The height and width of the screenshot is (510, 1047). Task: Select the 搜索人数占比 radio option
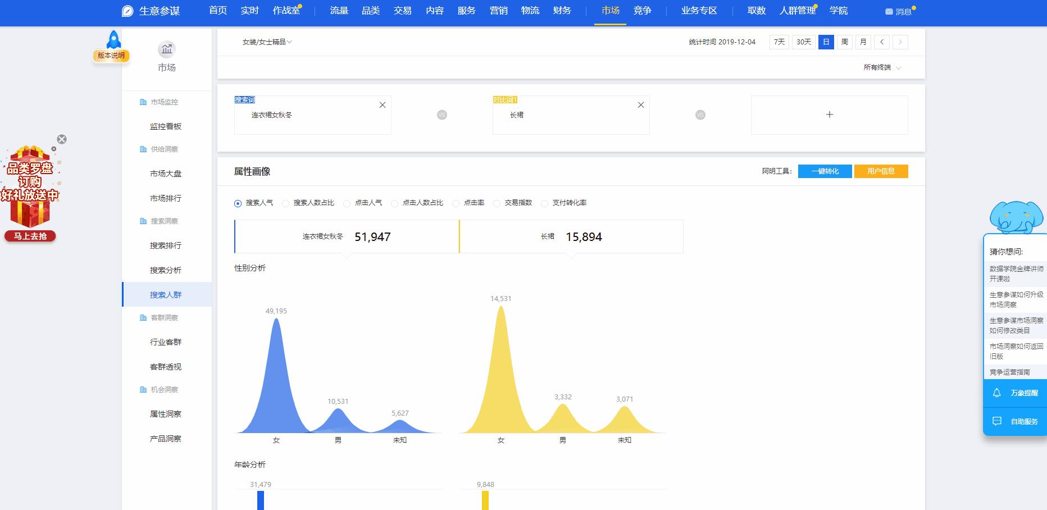click(286, 203)
